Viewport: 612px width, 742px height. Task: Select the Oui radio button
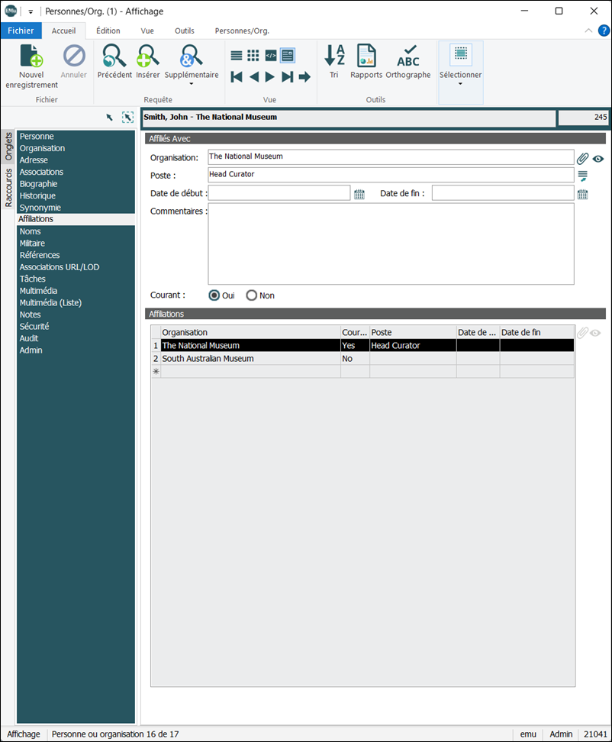pos(214,295)
